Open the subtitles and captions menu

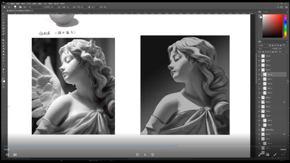pyautogui.click(x=15, y=155)
